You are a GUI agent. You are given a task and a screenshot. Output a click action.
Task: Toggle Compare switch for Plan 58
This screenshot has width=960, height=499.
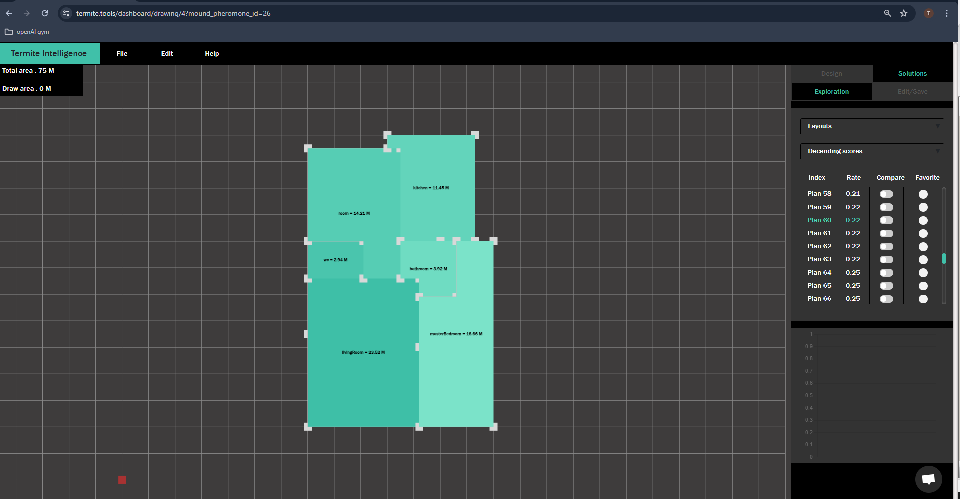[x=886, y=194]
